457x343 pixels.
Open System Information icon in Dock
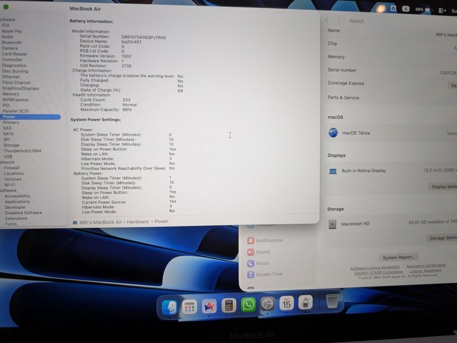(x=305, y=303)
